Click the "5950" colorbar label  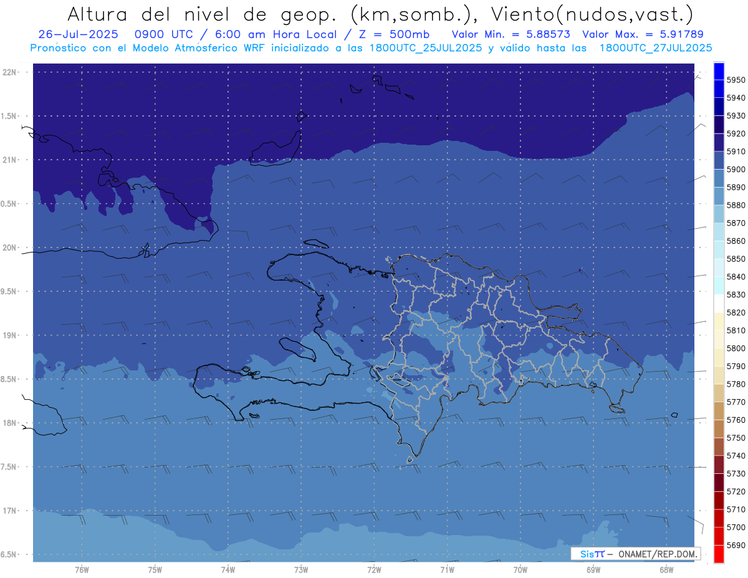point(736,80)
